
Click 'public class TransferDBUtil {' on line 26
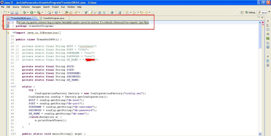[39, 39]
